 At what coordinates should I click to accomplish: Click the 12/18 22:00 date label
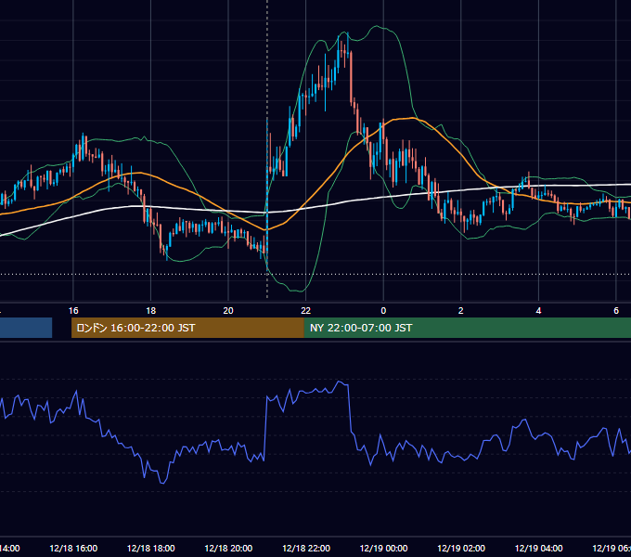[x=306, y=548]
